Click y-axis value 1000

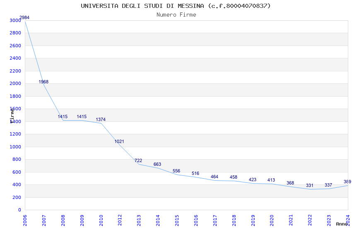click(15, 147)
